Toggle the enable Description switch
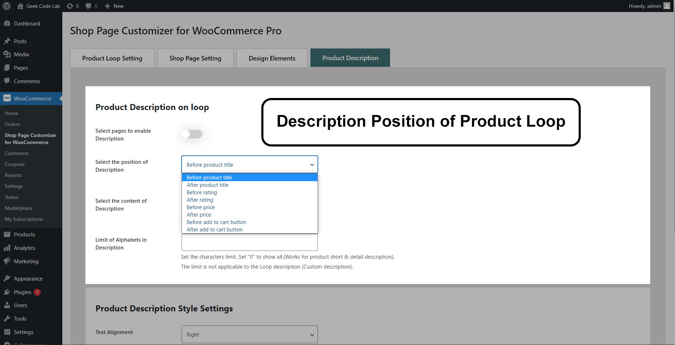 [192, 134]
